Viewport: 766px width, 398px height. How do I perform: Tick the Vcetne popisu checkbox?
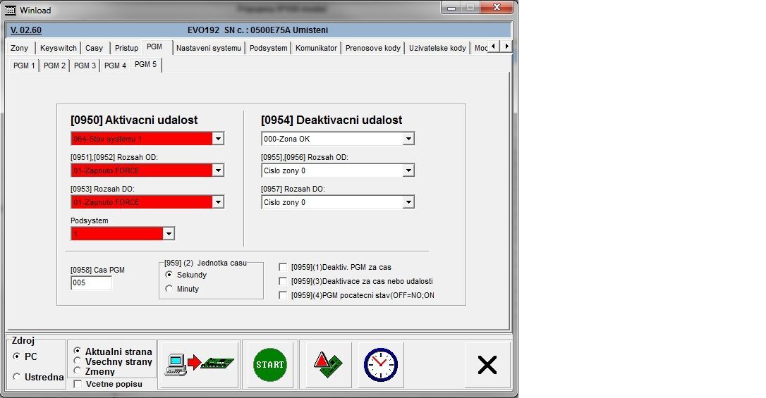click(78, 384)
